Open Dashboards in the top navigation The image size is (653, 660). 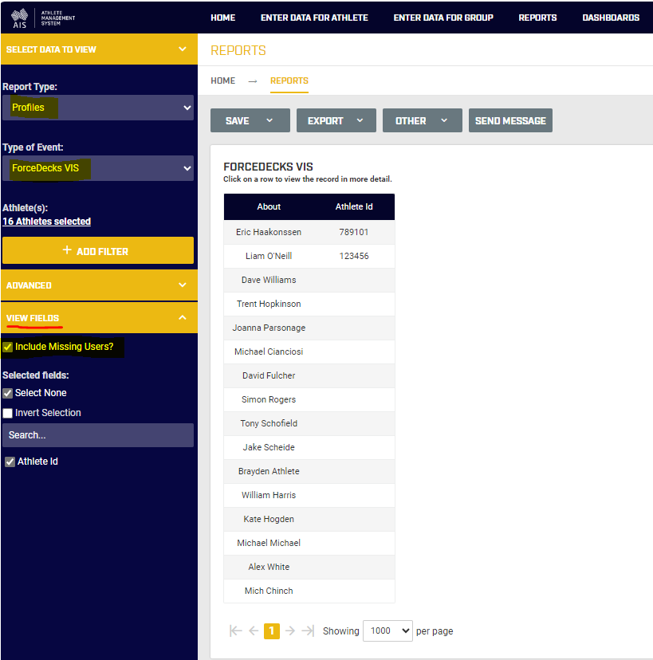pos(611,18)
